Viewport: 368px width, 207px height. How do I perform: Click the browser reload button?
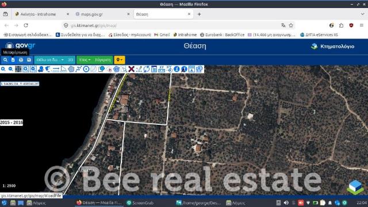[x=26, y=25]
